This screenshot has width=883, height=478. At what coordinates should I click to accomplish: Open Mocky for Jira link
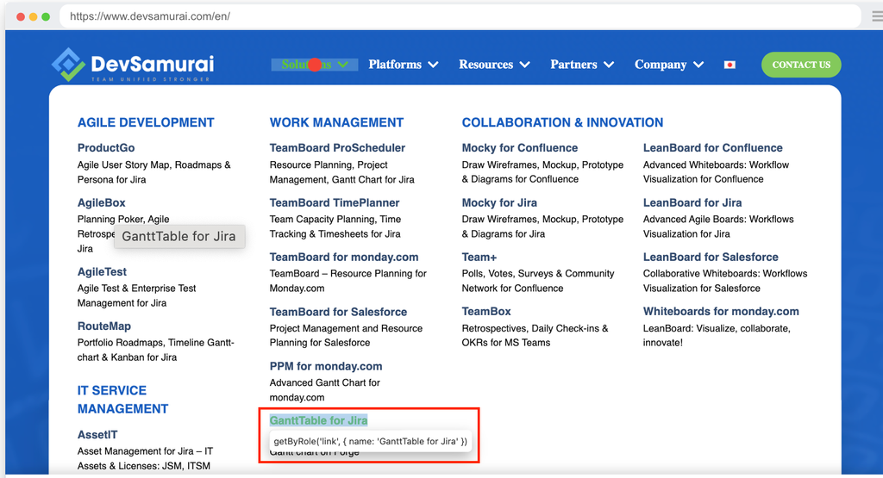click(499, 202)
